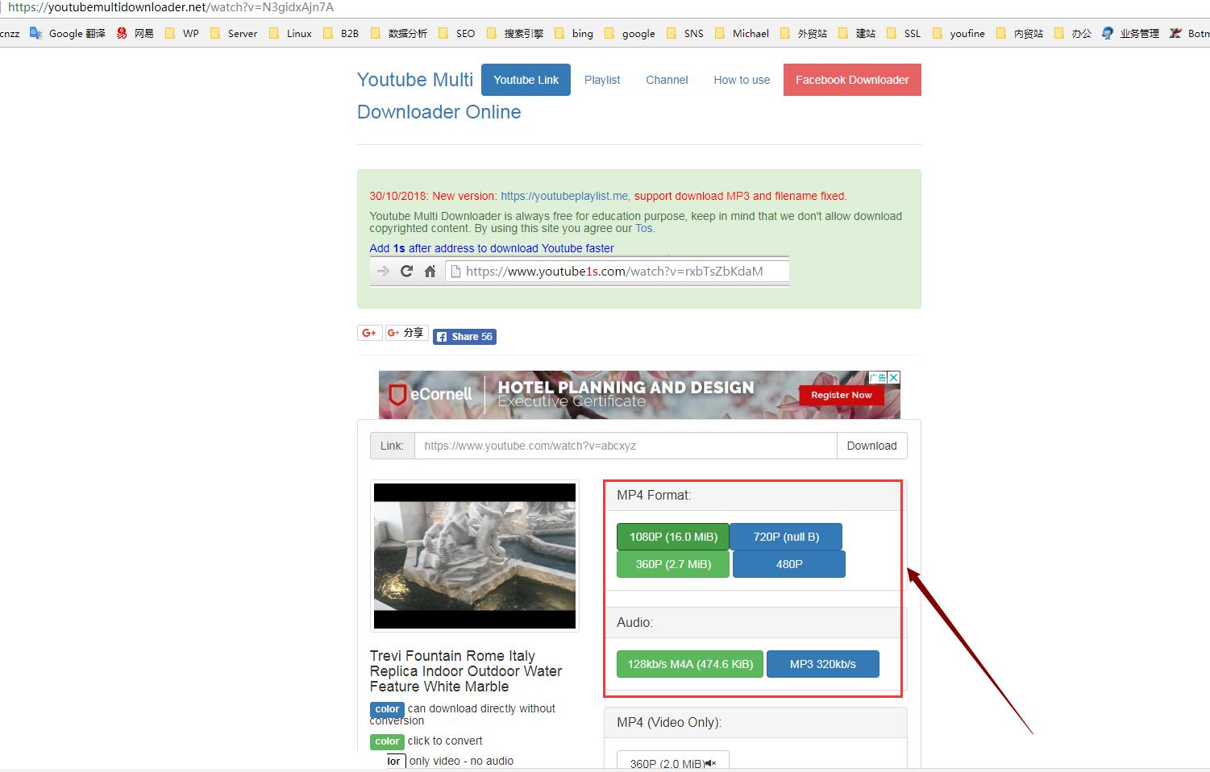Click the Add 1s after address tip link
The image size is (1210, 772).
point(492,248)
